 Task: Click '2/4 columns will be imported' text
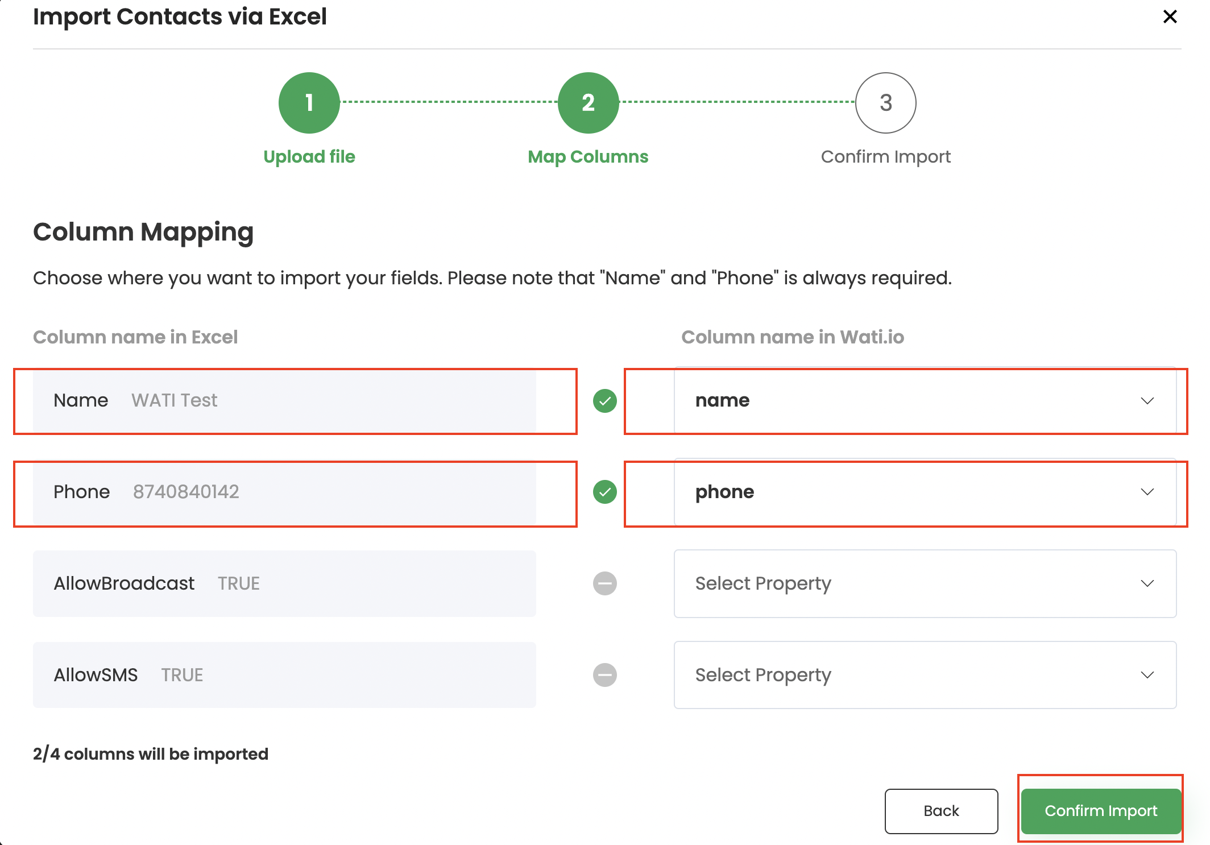(151, 754)
